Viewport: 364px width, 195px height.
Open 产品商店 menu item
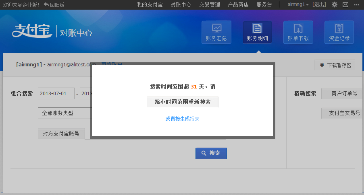click(238, 5)
